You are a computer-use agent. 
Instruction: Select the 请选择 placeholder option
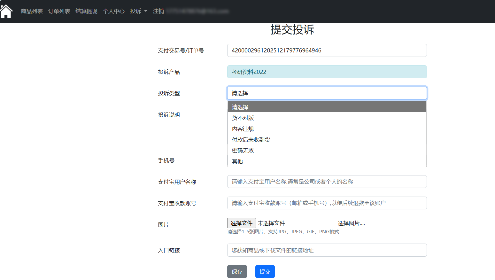coord(327,107)
